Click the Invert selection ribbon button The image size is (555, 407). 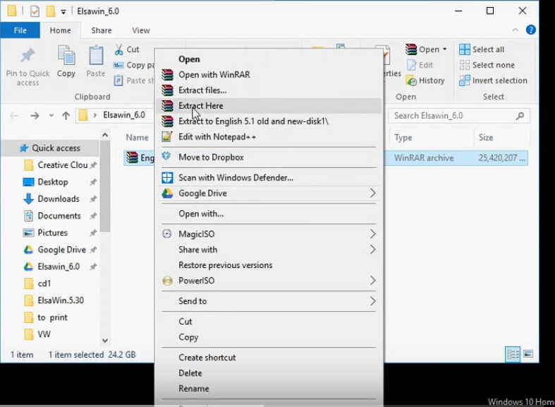(x=493, y=80)
